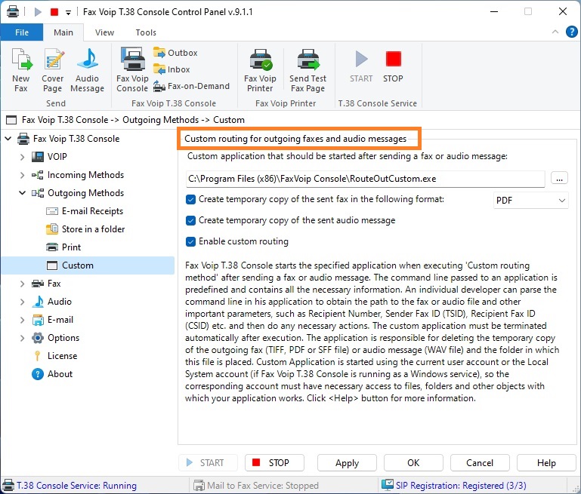Open the Cover Page editor
The height and width of the screenshot is (494, 581).
click(53, 70)
